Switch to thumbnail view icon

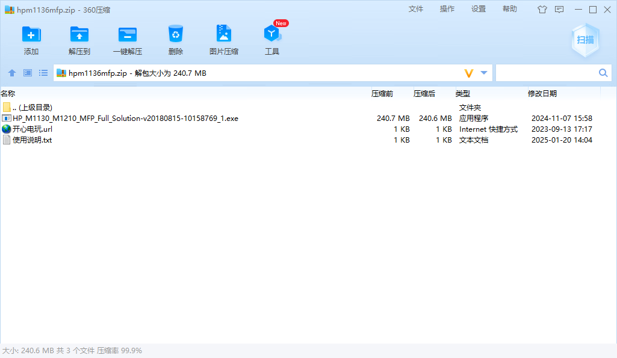point(28,73)
